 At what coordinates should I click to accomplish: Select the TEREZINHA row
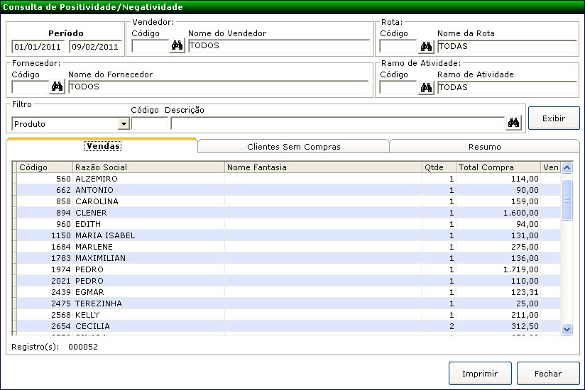point(288,303)
